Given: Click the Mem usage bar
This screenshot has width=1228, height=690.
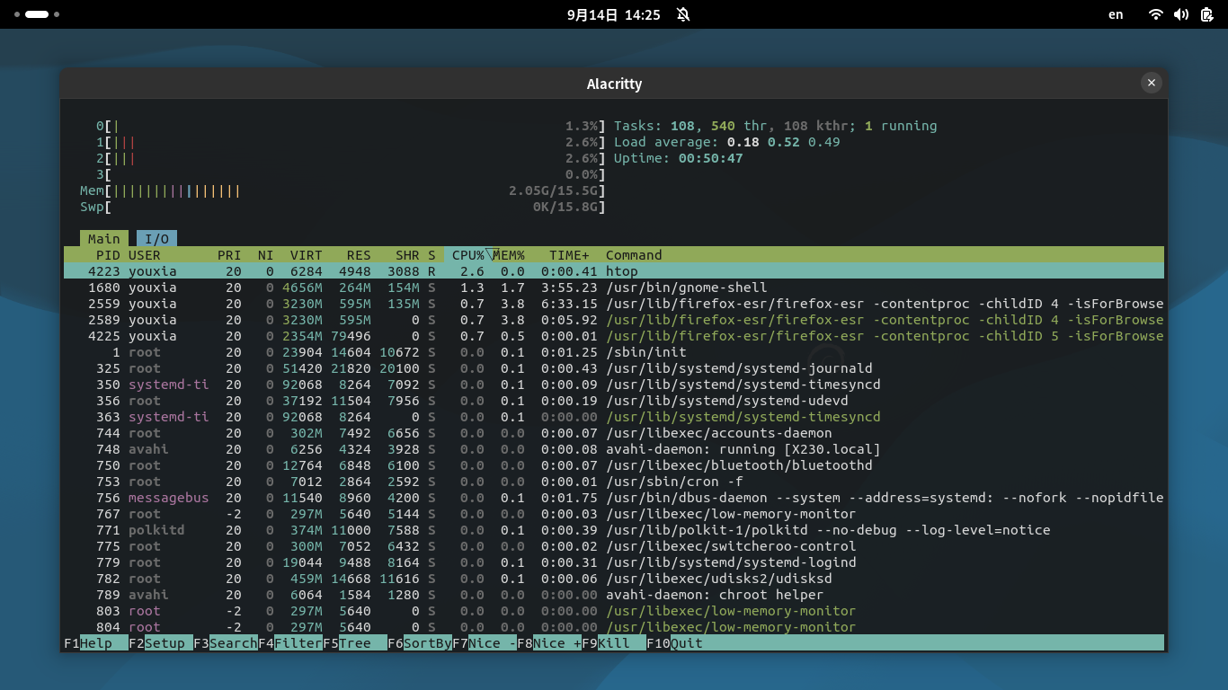Looking at the screenshot, I should point(343,190).
